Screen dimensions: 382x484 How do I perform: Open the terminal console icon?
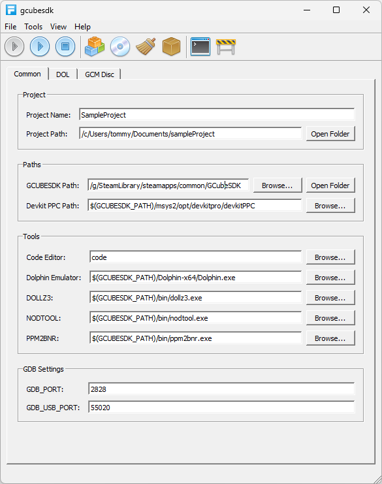tap(200, 46)
